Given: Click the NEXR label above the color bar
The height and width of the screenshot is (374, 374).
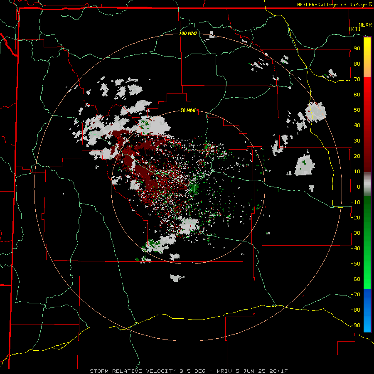Looking at the screenshot, I should coord(365,25).
